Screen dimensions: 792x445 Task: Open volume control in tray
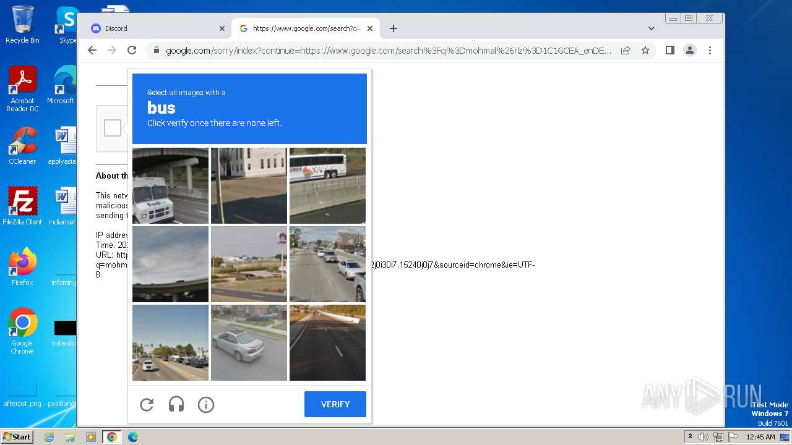[x=704, y=437]
